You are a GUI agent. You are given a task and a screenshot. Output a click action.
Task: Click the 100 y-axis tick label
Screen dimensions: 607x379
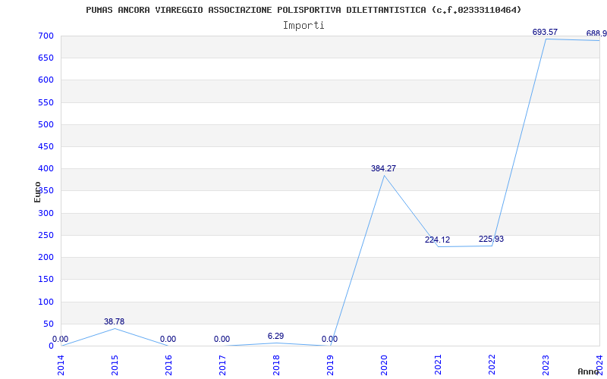[x=46, y=302]
